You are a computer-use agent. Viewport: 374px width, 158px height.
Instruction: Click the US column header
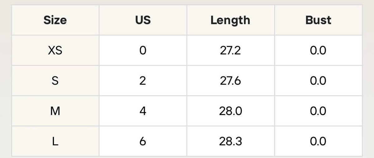click(x=143, y=20)
